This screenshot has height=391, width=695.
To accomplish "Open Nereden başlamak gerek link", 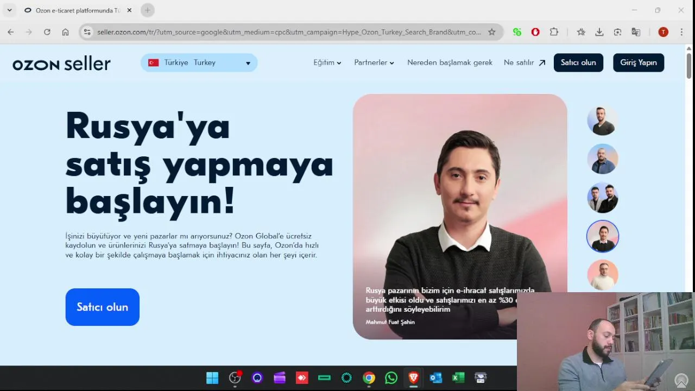I will (x=450, y=62).
